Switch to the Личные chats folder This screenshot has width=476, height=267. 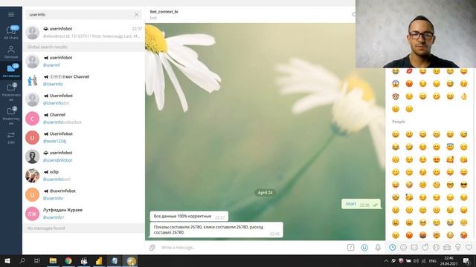click(x=11, y=52)
